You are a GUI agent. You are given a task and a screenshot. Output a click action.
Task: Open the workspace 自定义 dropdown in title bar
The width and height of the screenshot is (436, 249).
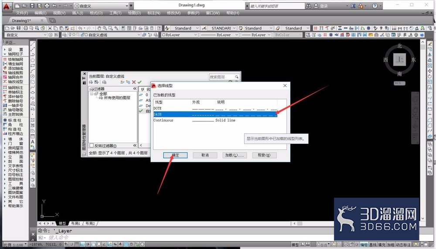102,6
